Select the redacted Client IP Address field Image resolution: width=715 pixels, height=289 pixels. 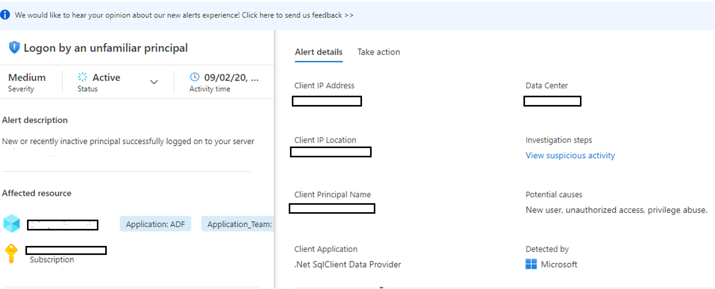[x=327, y=101]
